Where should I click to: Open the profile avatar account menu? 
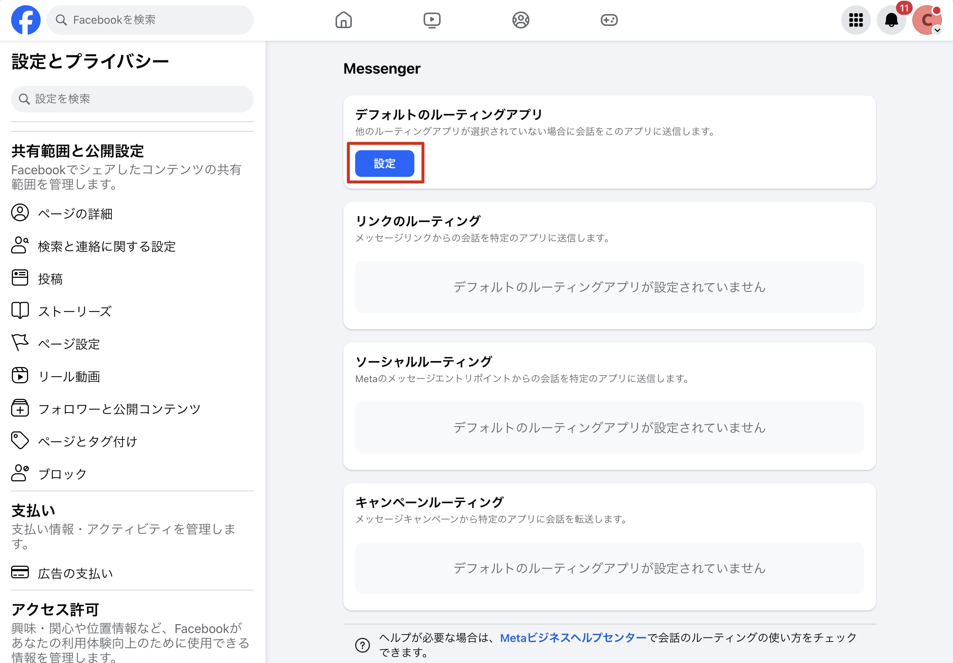click(927, 20)
